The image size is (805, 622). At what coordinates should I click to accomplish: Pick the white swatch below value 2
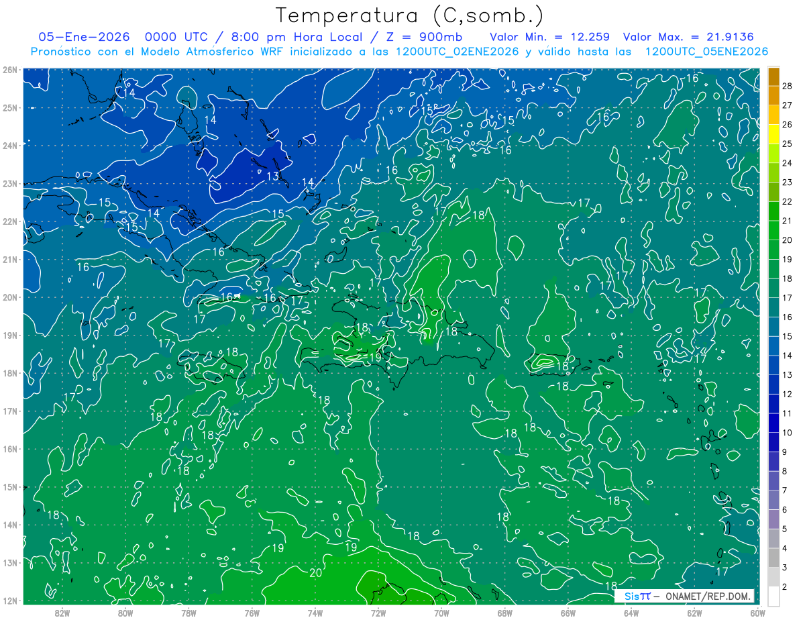[773, 596]
